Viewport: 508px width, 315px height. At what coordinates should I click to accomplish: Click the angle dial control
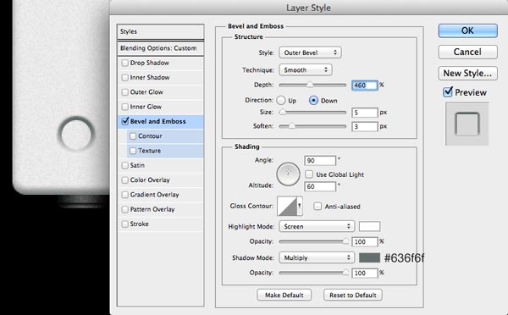[288, 174]
